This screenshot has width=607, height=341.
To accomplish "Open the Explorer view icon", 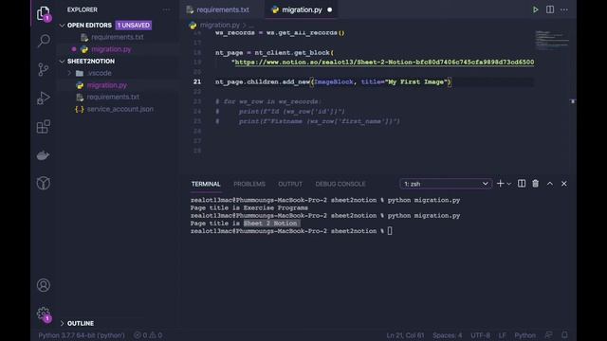I will click(x=43, y=13).
